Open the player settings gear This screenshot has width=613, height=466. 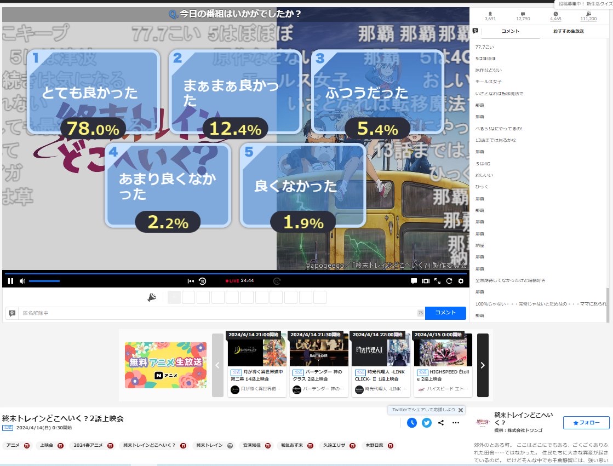click(461, 281)
